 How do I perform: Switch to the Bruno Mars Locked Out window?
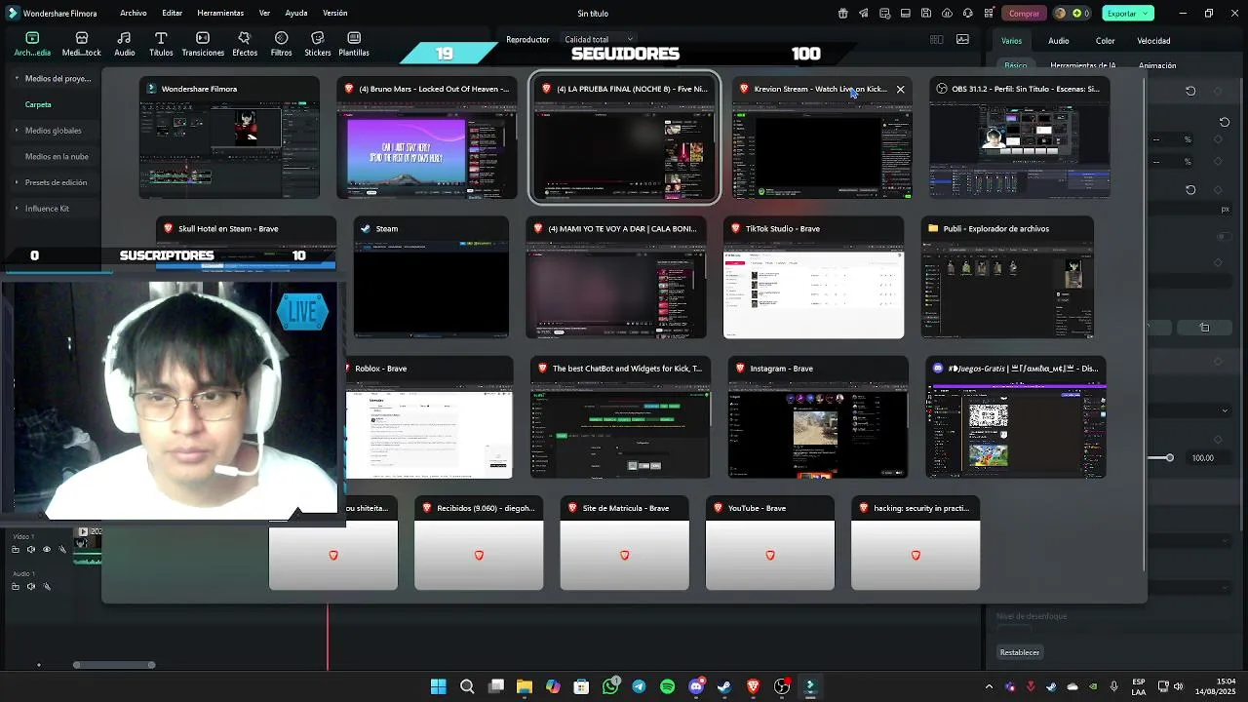pyautogui.click(x=427, y=137)
